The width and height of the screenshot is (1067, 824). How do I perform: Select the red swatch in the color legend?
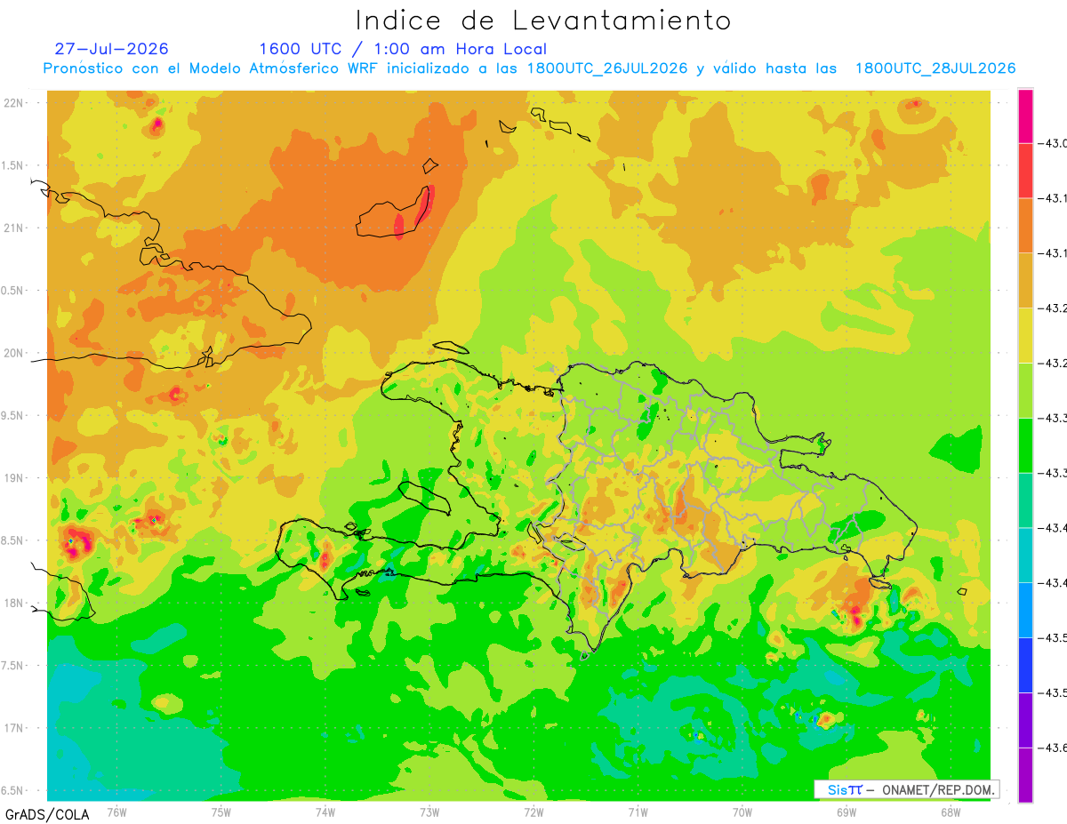point(1025,171)
